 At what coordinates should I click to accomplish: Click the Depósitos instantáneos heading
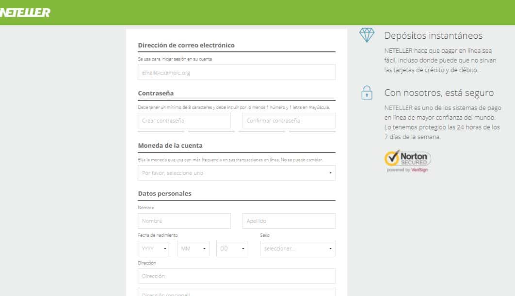pos(433,35)
